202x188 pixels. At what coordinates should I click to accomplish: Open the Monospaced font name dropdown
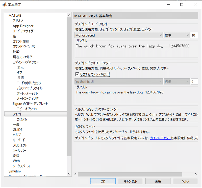pyautogui.click(x=118, y=35)
